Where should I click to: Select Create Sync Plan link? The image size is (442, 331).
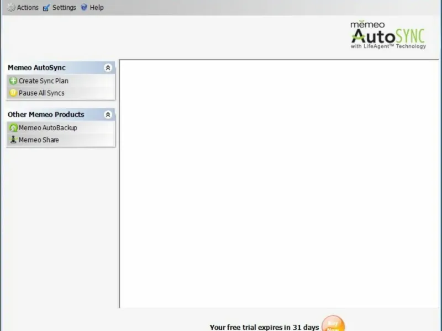pos(44,81)
